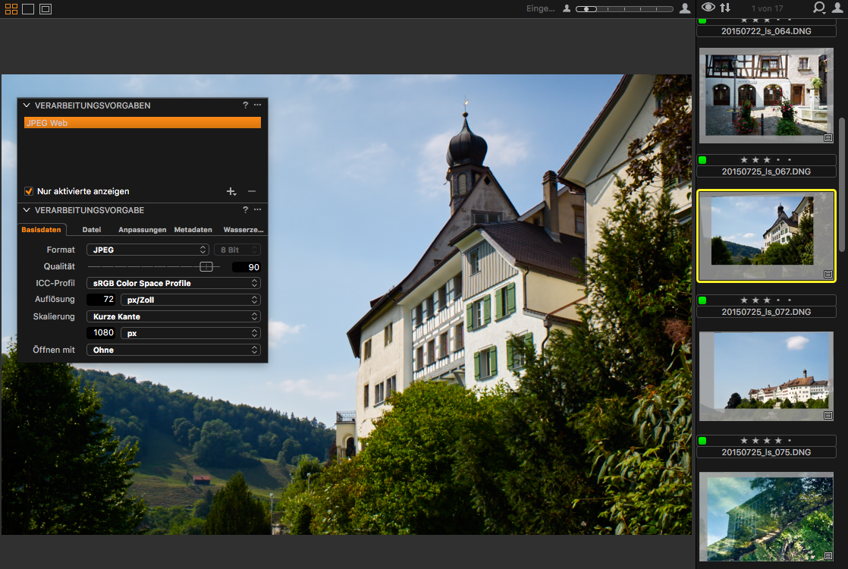Click the file name 20150722_ls_064.DNG
The width and height of the screenshot is (848, 569).
766,31
